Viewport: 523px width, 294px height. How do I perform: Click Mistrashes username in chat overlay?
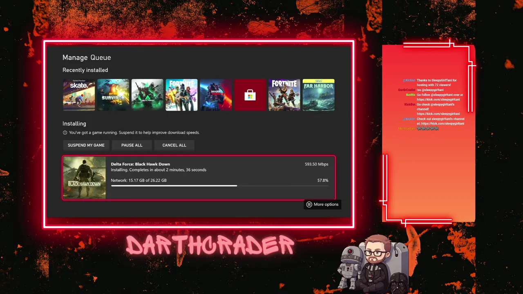coord(407,128)
